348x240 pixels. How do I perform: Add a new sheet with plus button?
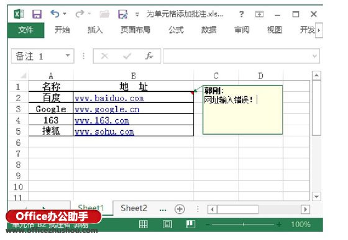[x=180, y=209]
